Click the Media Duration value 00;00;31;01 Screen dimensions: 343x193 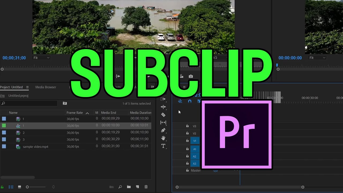[x=139, y=146]
